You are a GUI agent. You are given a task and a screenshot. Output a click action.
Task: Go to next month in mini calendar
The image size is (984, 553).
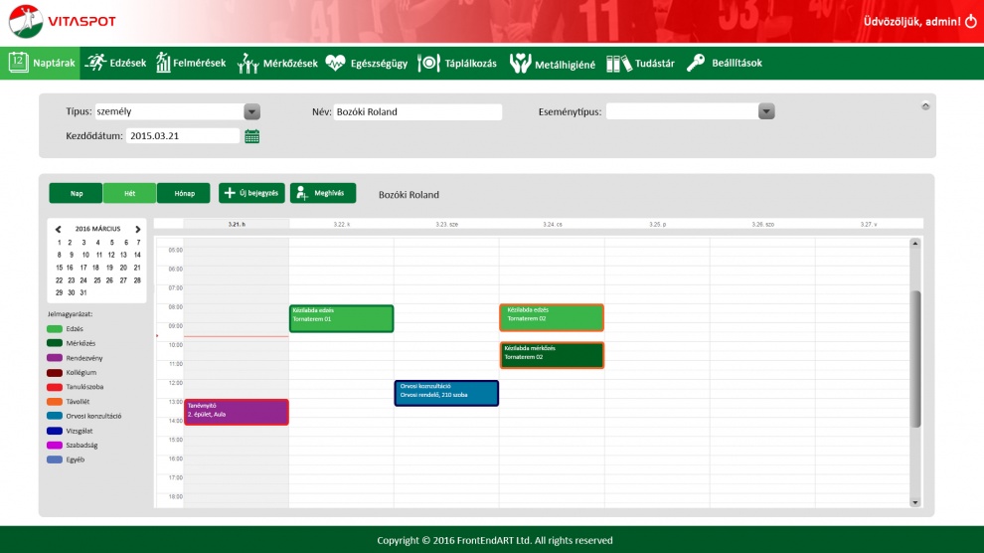pos(137,229)
